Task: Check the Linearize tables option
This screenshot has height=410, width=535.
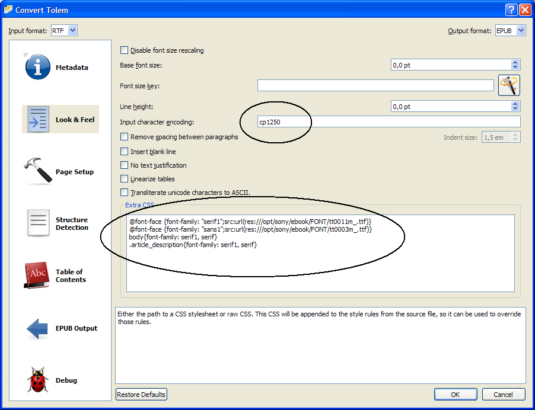Action: (124, 178)
